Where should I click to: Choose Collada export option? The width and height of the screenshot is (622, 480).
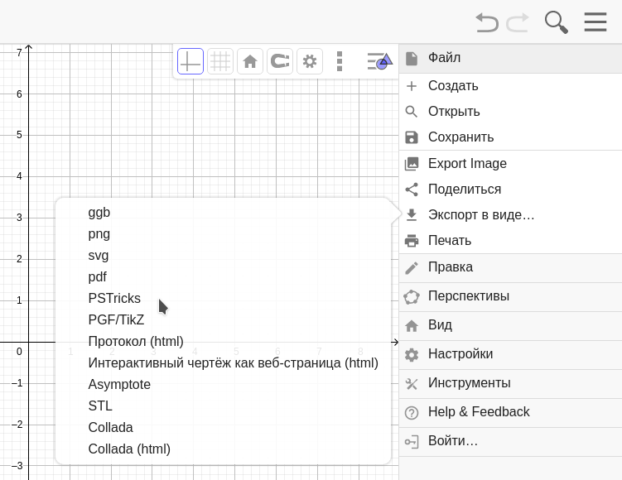(223, 427)
